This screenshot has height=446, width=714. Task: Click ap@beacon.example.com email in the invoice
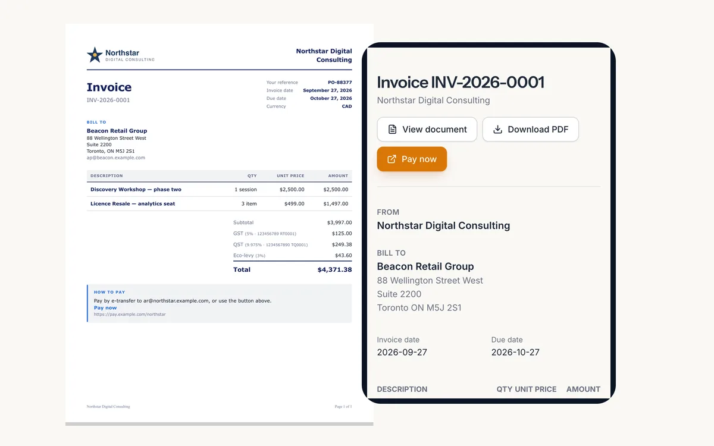click(x=116, y=158)
